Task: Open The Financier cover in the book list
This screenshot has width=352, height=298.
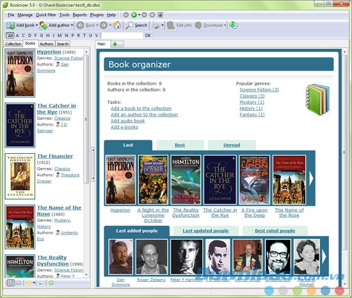Action: click(20, 176)
